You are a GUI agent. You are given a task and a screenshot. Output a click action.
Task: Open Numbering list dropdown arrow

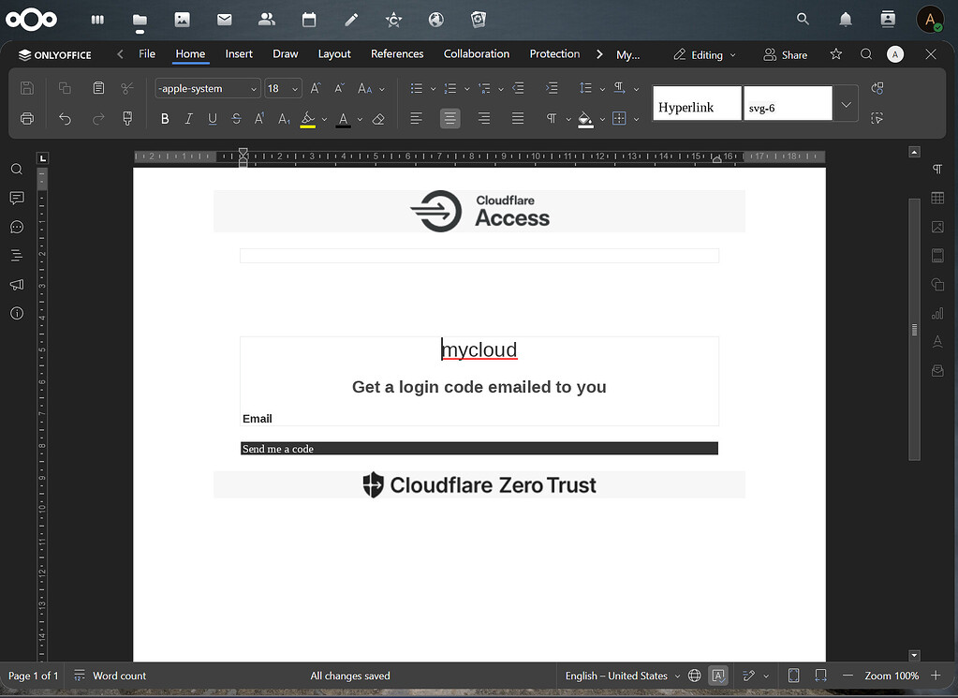click(x=466, y=89)
